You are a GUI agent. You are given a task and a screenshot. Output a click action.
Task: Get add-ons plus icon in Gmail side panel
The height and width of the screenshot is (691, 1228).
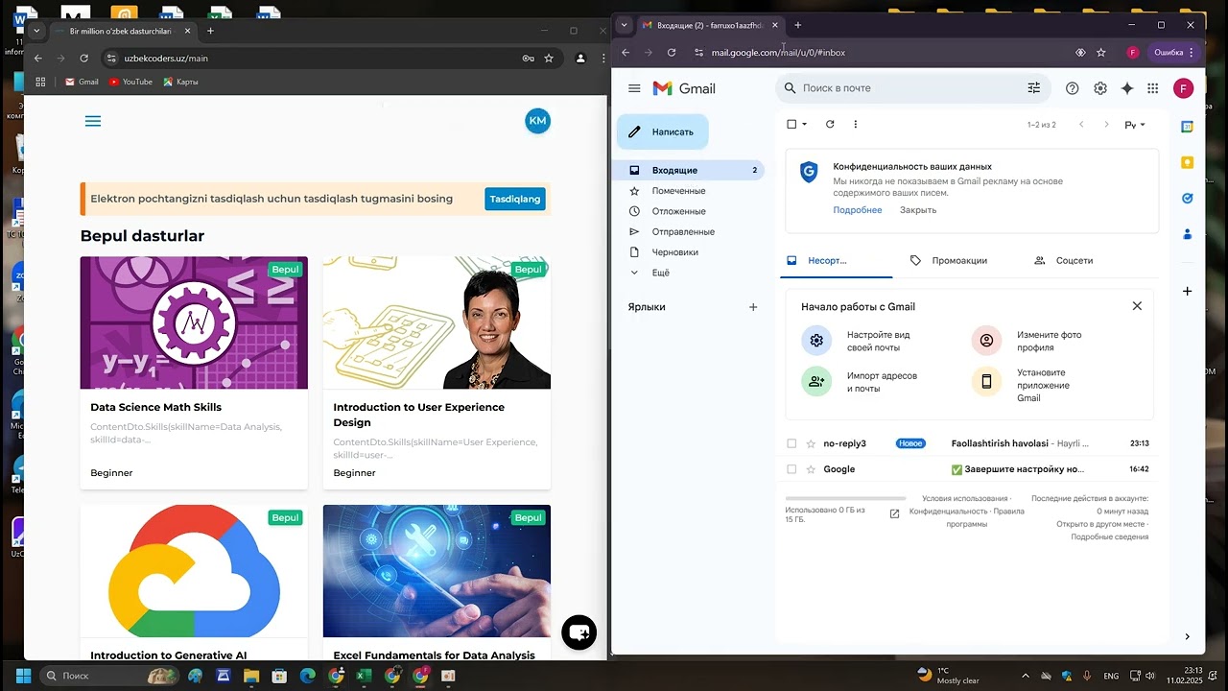[x=1187, y=291]
